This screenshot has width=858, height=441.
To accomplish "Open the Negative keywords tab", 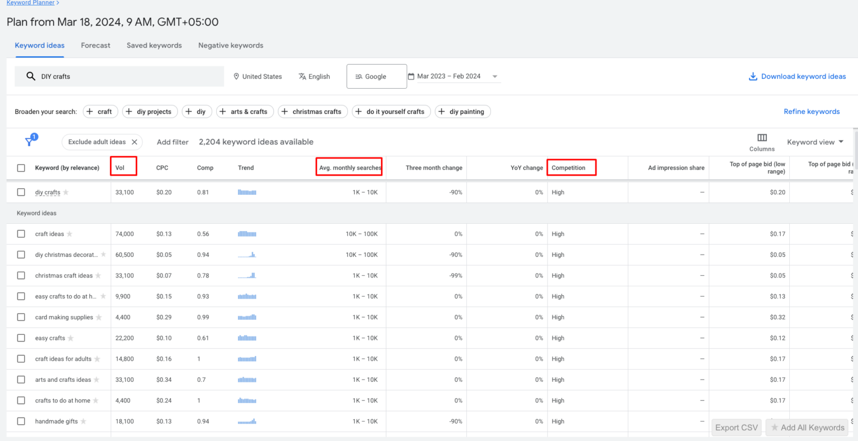I will [x=230, y=45].
